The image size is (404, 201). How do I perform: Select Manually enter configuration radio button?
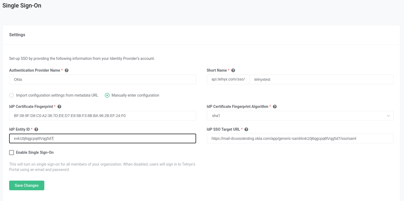tap(107, 95)
